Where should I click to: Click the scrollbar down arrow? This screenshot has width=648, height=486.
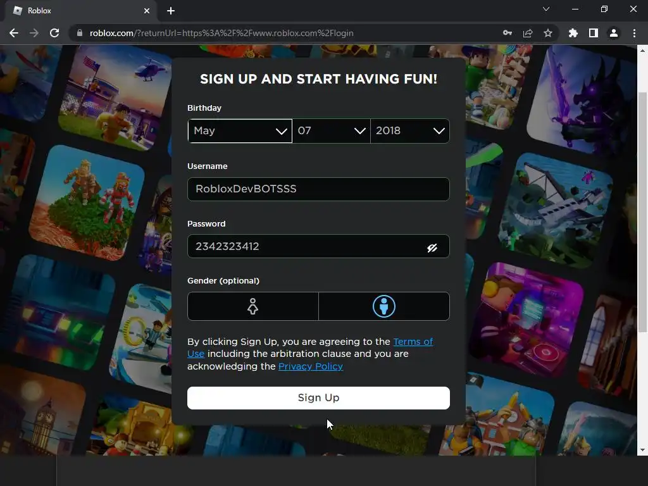(643, 450)
